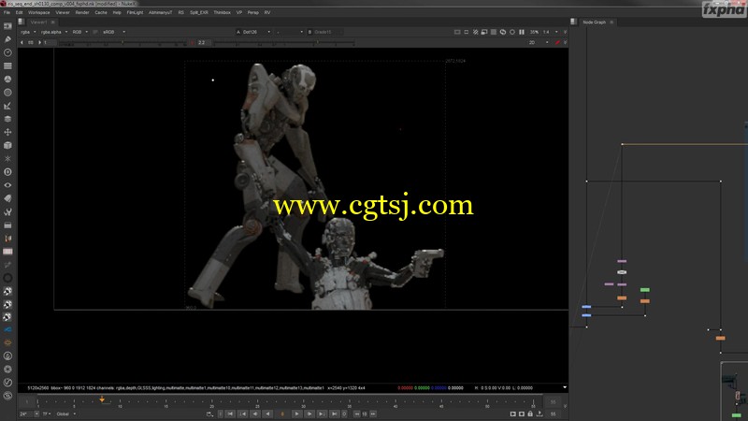The height and width of the screenshot is (421, 748).
Task: Toggle the gain Y reset button
Action: pos(193,42)
